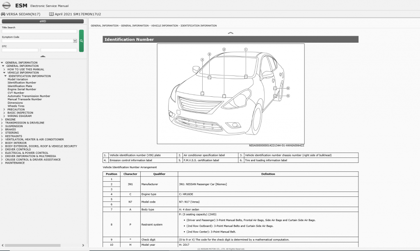Expand the BRAKES tree section
420x251 pixels.
[x=2, y=129]
